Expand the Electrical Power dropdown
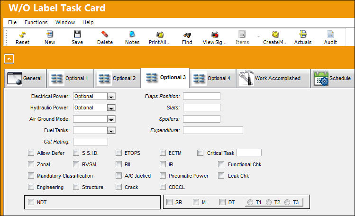This screenshot has width=355, height=216. (111, 96)
